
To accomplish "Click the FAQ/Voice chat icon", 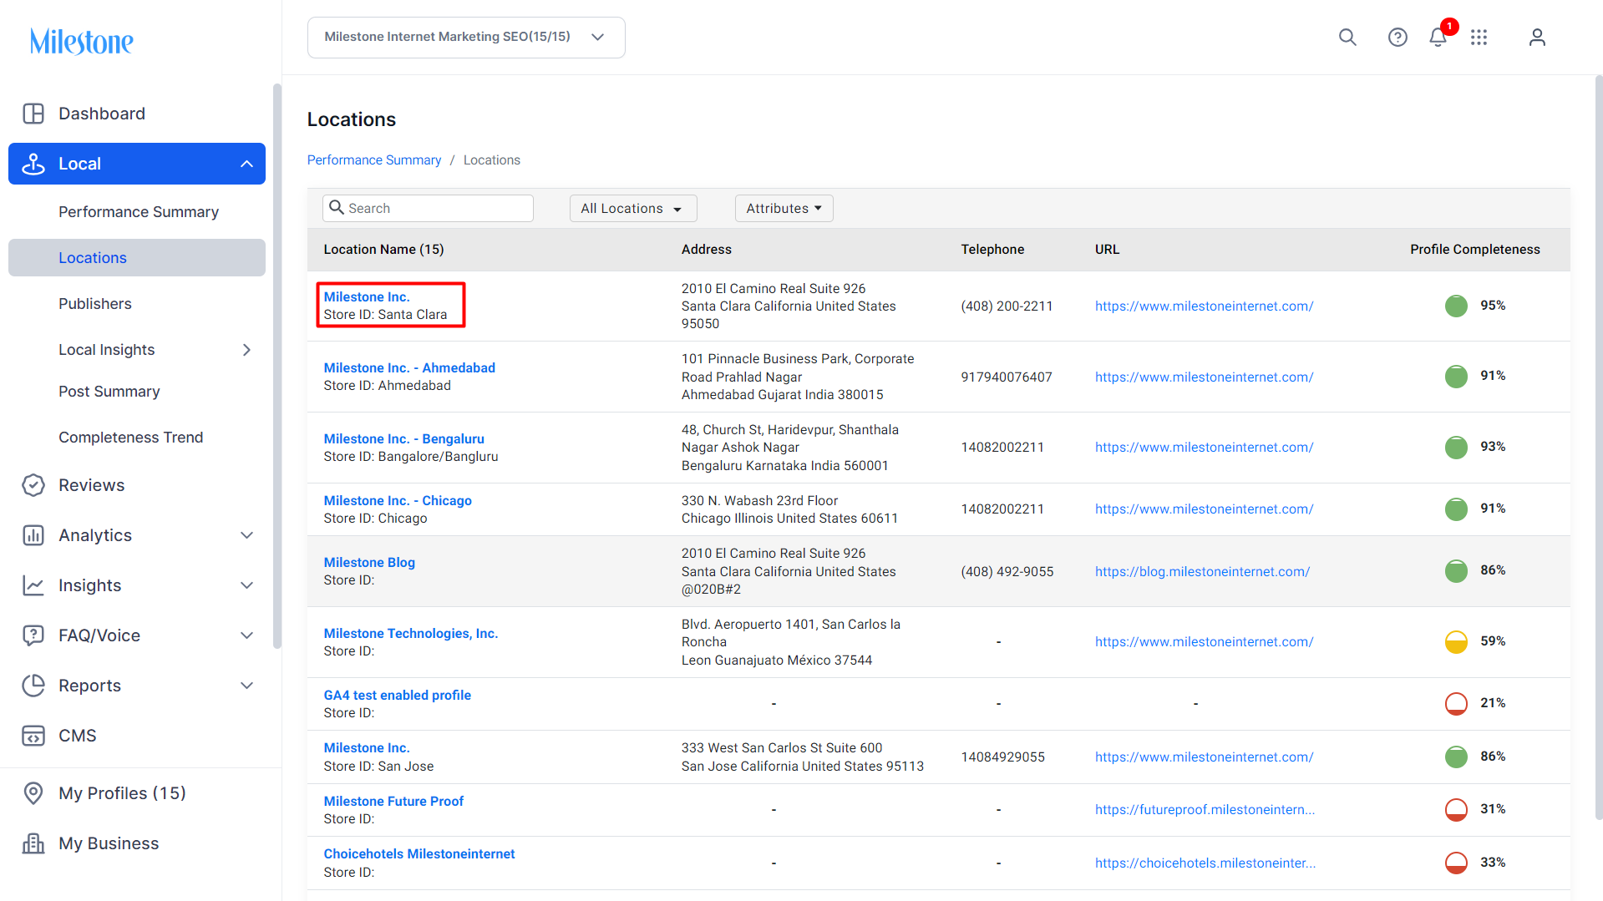I will tap(33, 635).
